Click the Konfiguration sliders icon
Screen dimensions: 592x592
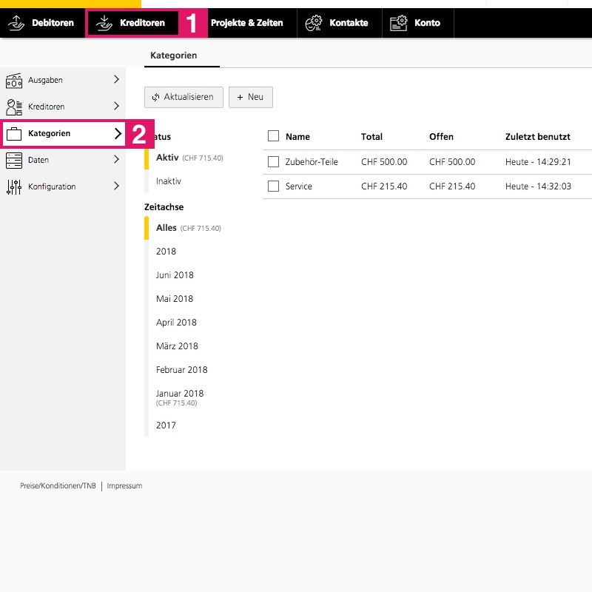tap(14, 186)
